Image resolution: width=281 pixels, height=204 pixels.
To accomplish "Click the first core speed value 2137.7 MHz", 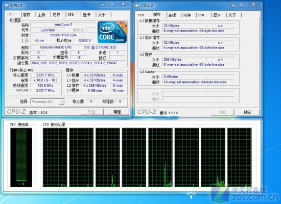I will tap(45, 75).
